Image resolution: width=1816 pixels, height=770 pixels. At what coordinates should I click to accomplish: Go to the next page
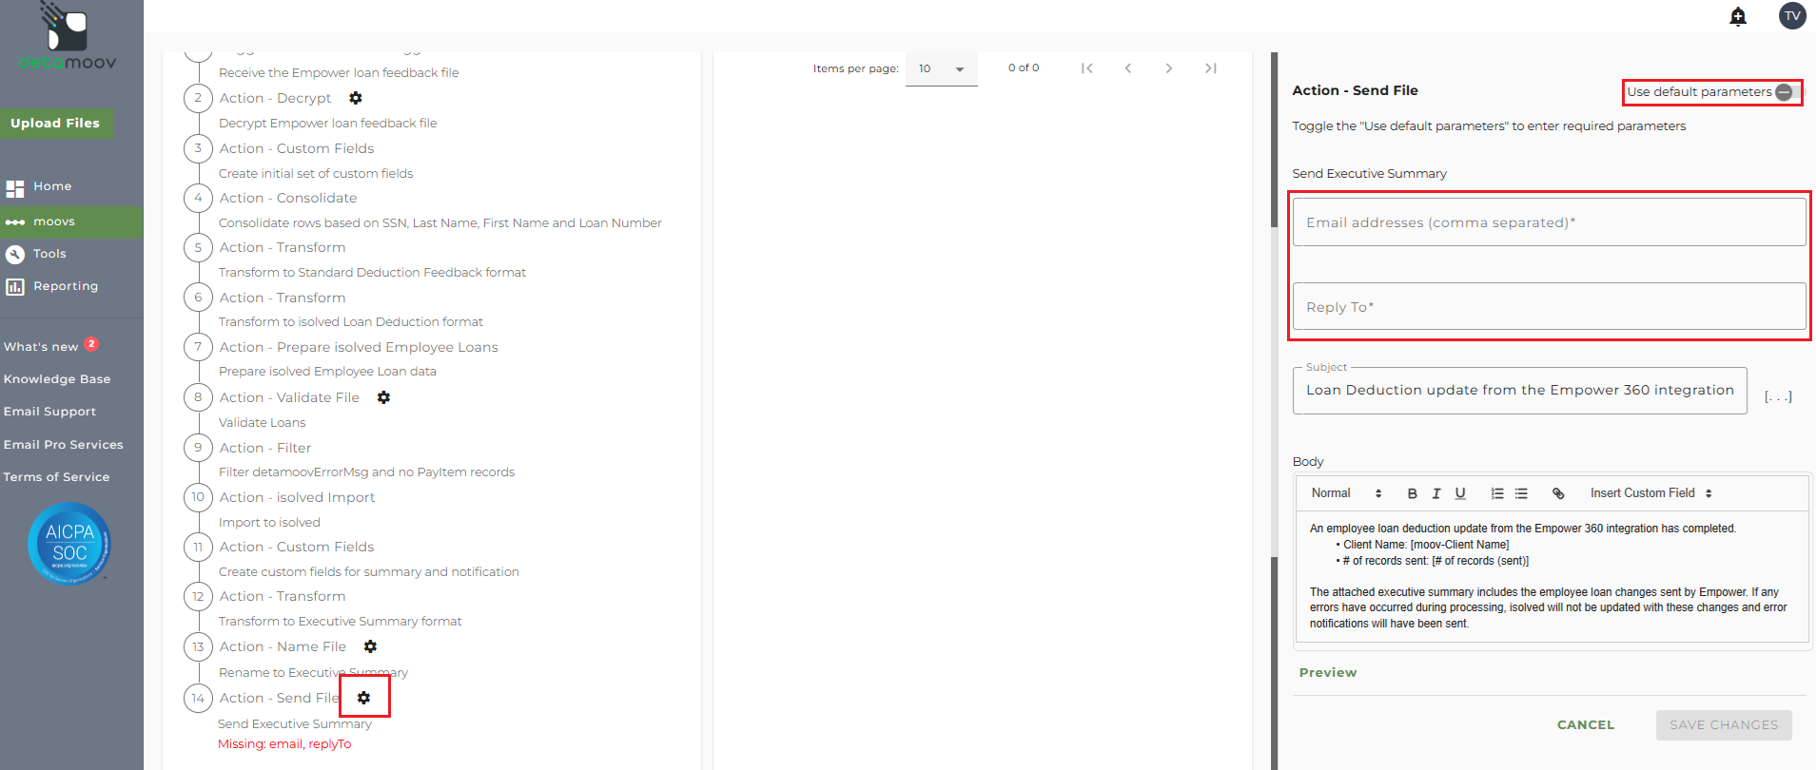[x=1169, y=68]
